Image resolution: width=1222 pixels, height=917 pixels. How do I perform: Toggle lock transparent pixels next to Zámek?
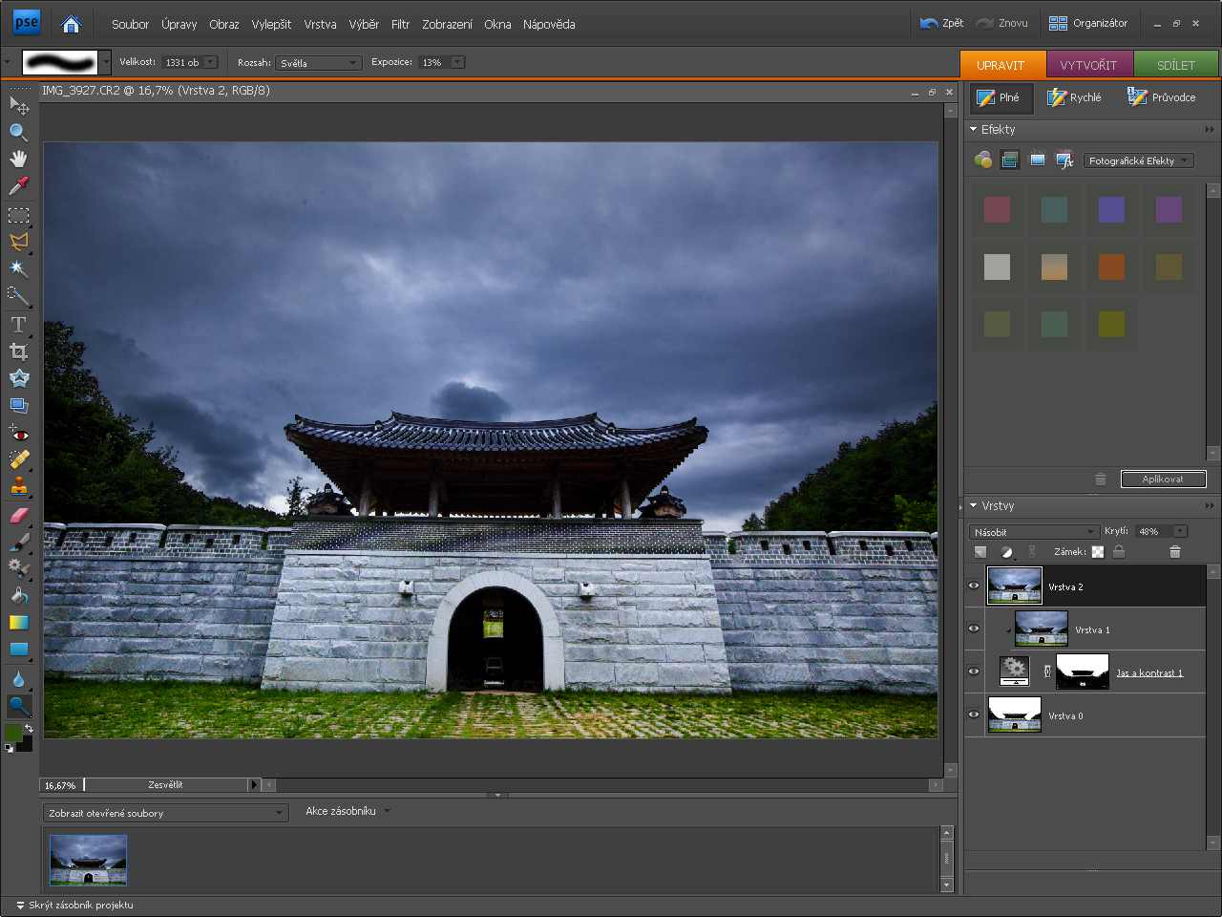click(x=1098, y=552)
